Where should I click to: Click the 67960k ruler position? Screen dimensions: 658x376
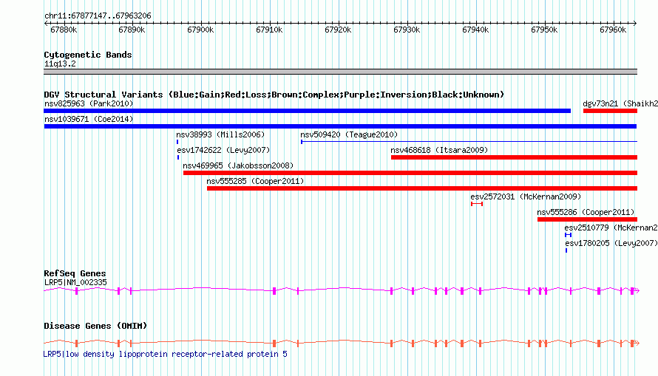[613, 30]
